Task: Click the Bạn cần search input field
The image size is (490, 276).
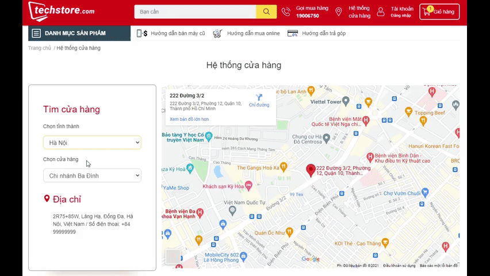Action: coord(196,11)
